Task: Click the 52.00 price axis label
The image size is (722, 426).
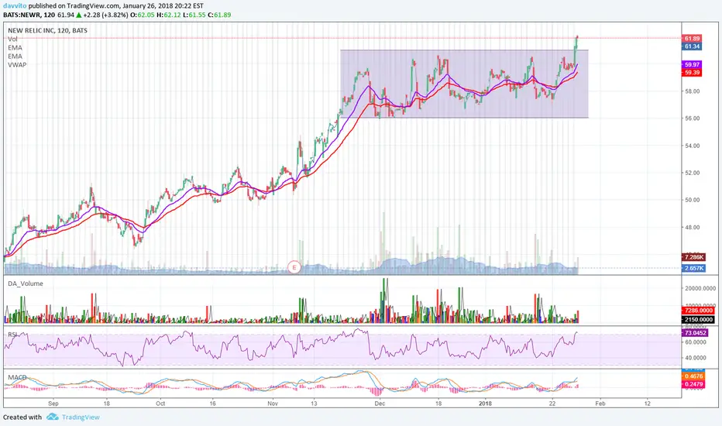Action: click(x=692, y=173)
